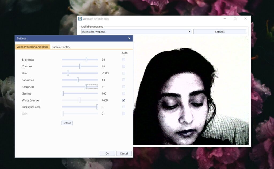Click the Sharpness slider handle
The image size is (274, 169).
tap(86, 87)
